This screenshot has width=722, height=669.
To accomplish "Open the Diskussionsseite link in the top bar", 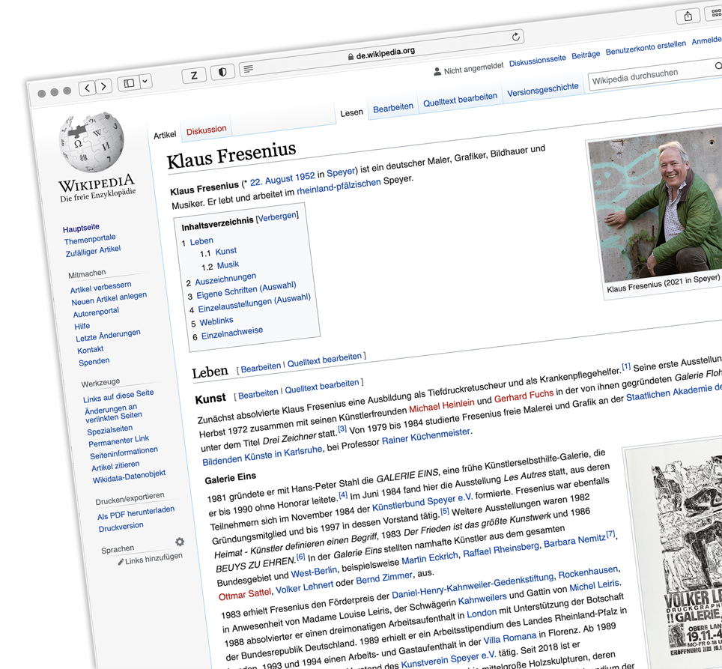I will pyautogui.click(x=537, y=61).
